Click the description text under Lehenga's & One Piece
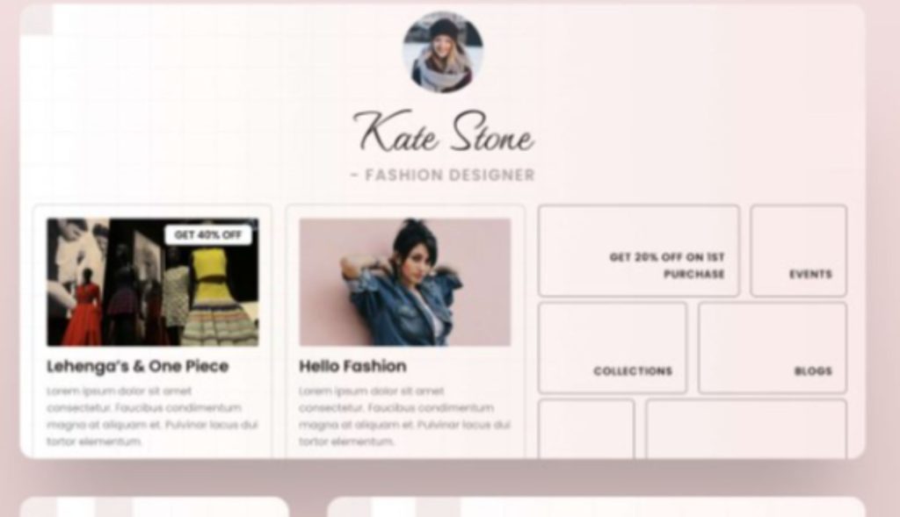Image resolution: width=900 pixels, height=517 pixels. coord(152,416)
